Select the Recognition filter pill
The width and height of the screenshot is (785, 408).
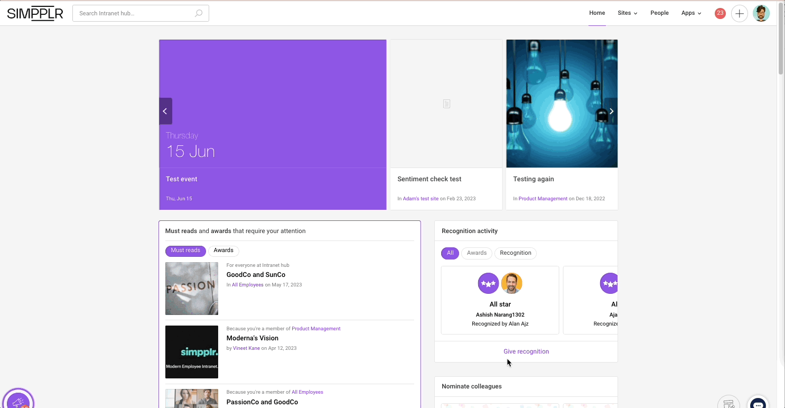pyautogui.click(x=516, y=253)
